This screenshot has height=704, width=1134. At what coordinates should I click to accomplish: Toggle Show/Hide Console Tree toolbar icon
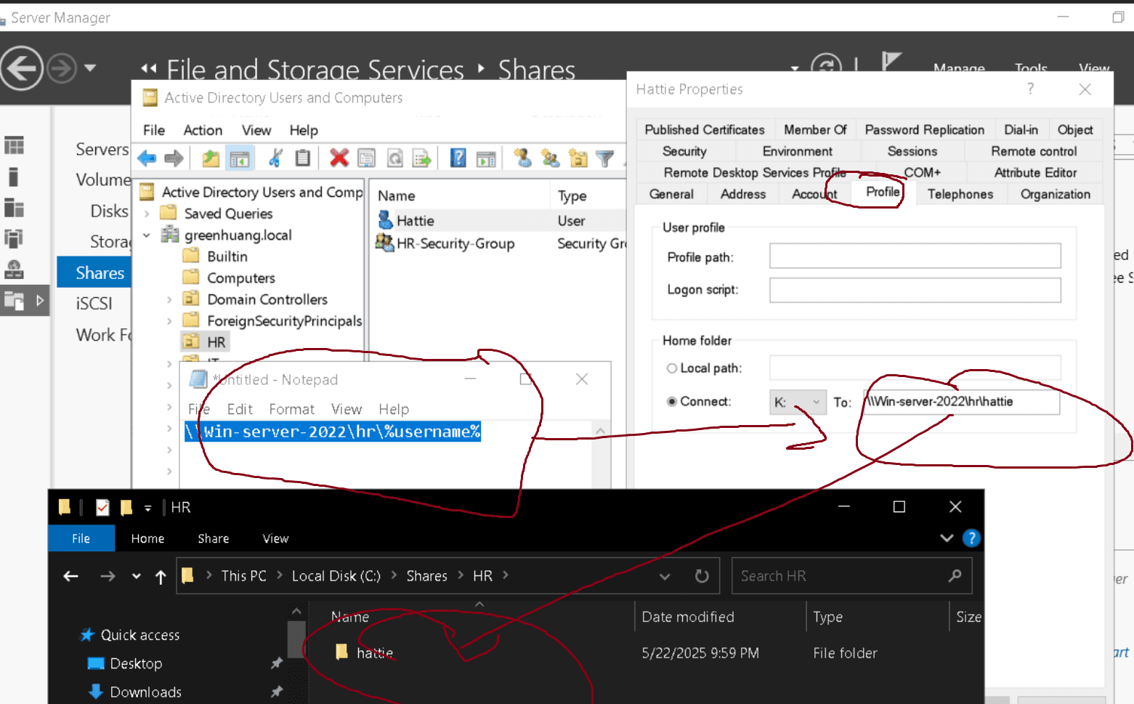coord(239,158)
